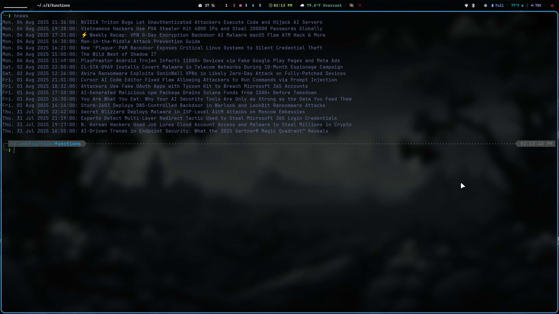Toggle the crossed-out eye privacy indicator

click(x=351, y=6)
